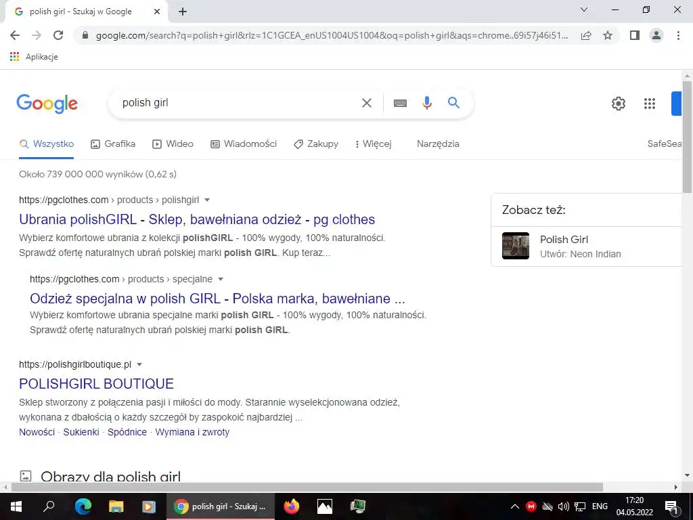Open the red M tray icon
This screenshot has width=693, height=520.
[531, 506]
